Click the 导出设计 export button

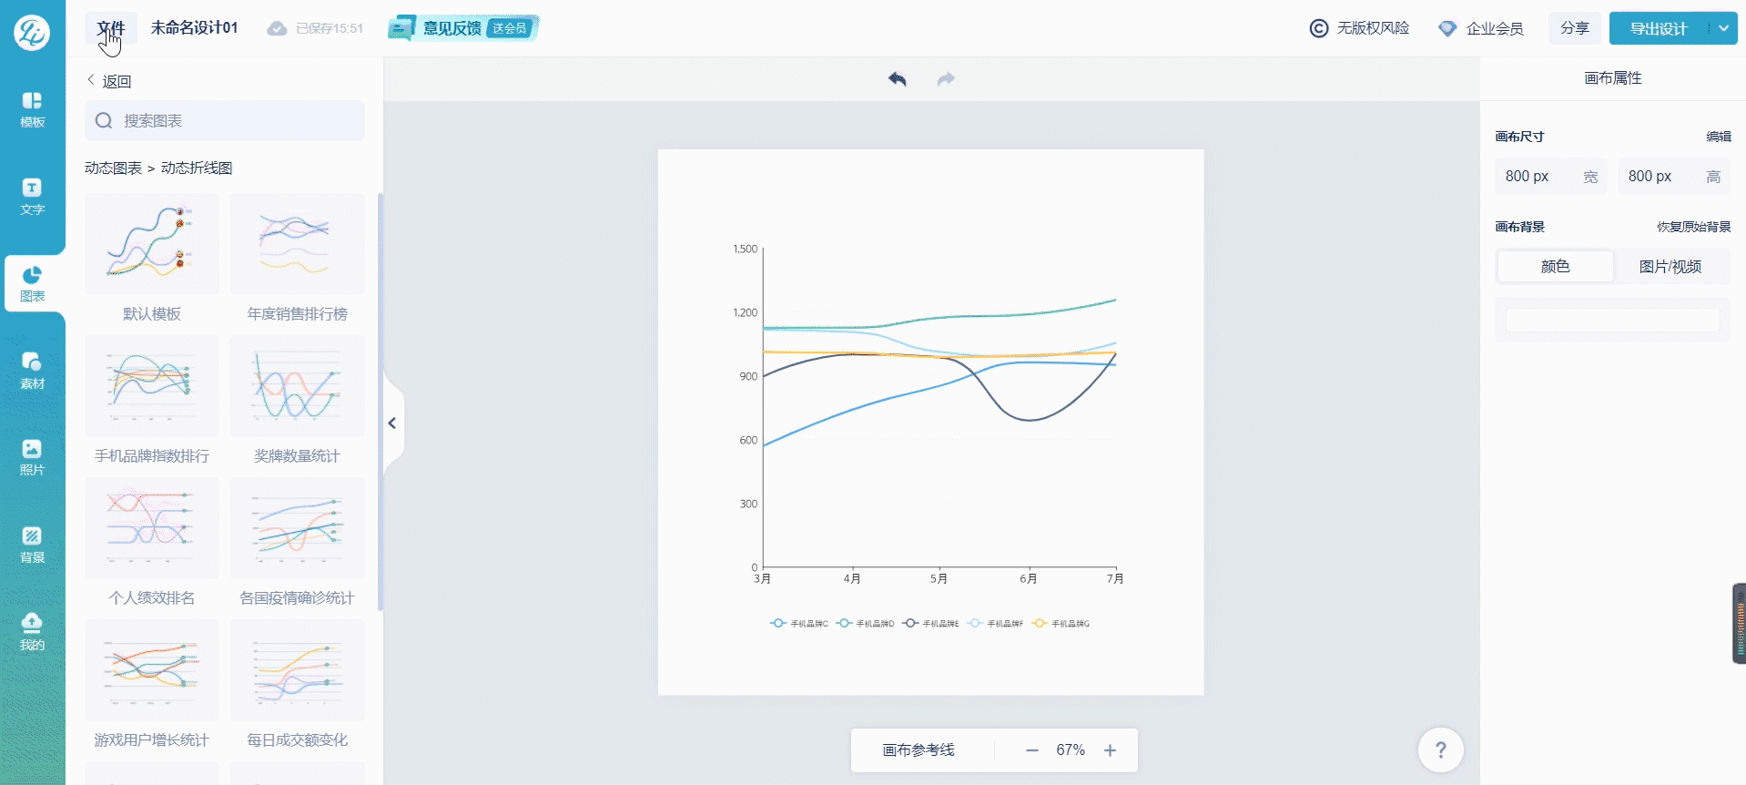(1659, 28)
